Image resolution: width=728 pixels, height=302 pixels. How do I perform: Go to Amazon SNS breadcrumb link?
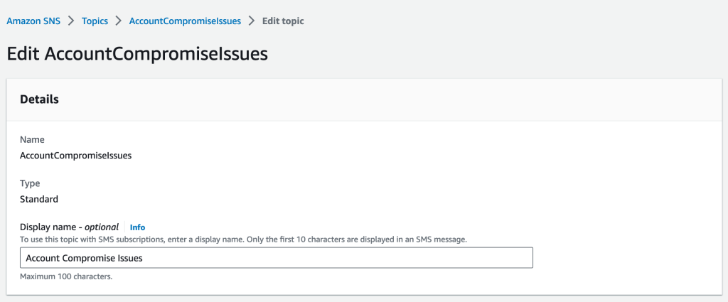pyautogui.click(x=33, y=21)
